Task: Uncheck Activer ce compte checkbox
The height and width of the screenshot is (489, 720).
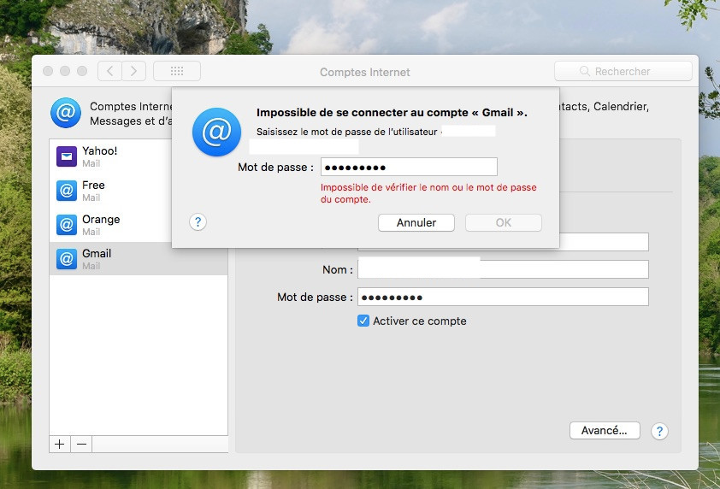Action: click(363, 321)
